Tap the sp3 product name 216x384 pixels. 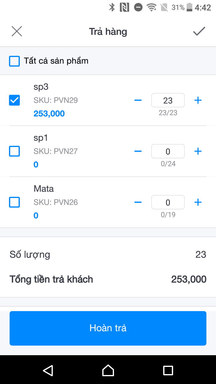coord(41,87)
